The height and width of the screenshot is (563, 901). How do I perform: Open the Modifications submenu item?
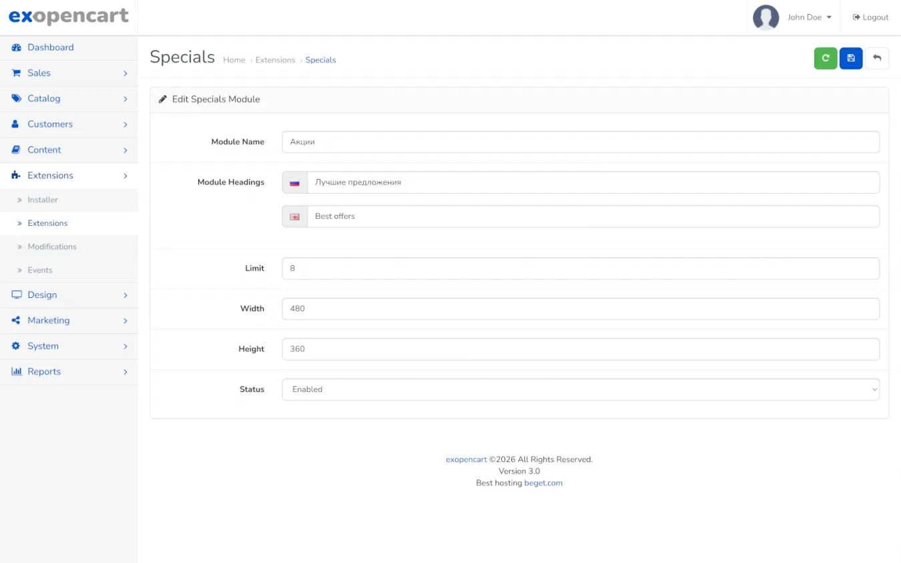(52, 246)
